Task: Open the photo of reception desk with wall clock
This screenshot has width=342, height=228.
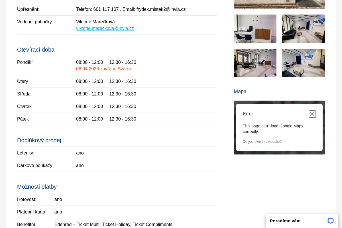Action: click(x=255, y=29)
